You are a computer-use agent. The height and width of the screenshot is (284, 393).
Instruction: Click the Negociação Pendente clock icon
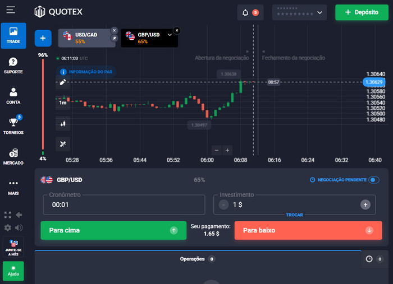[x=312, y=180]
